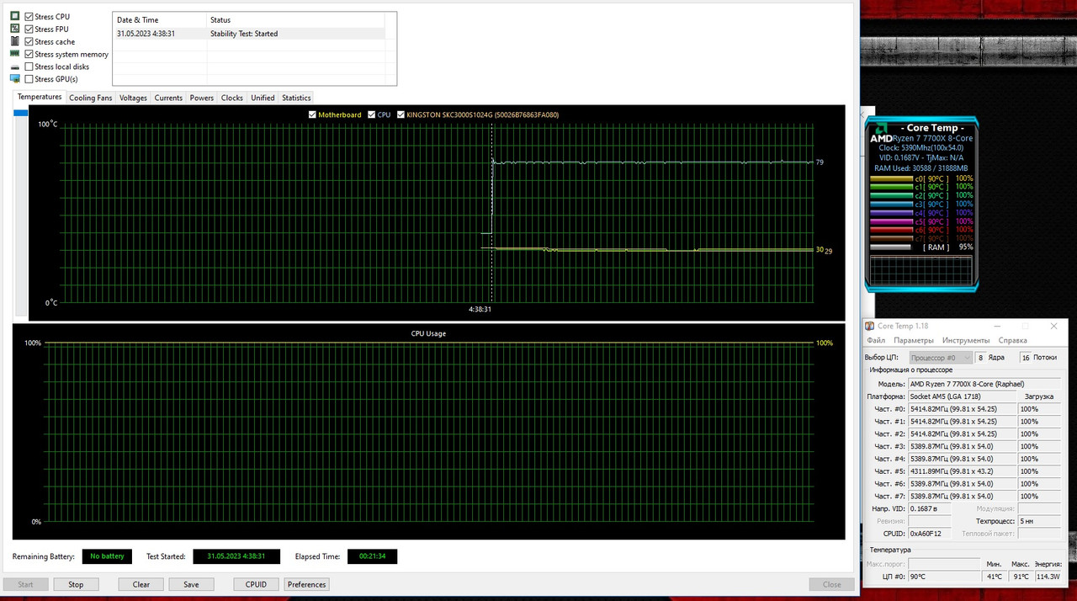Uncheck the Stress CPU checkbox
Screen dimensions: 1077x601
[29, 17]
